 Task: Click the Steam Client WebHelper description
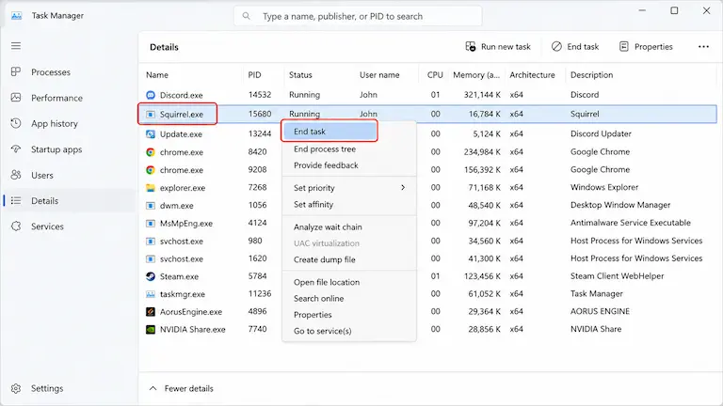pyautogui.click(x=617, y=276)
